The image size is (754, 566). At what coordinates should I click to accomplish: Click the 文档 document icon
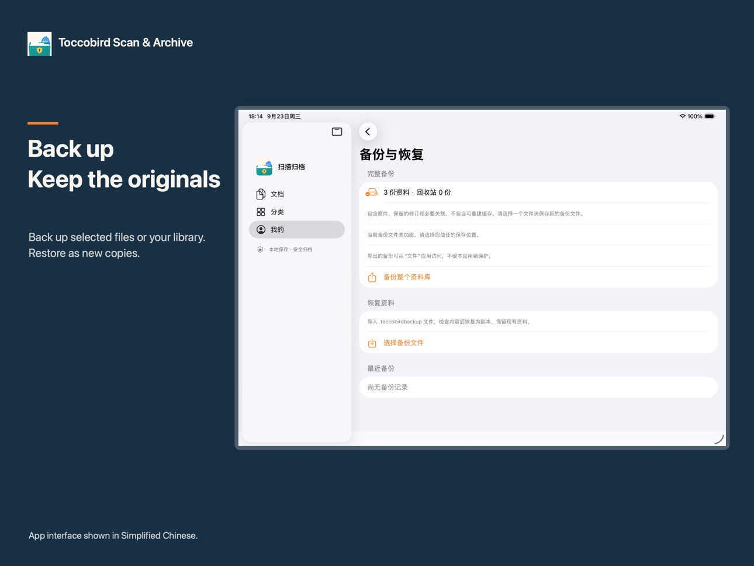coord(261,194)
